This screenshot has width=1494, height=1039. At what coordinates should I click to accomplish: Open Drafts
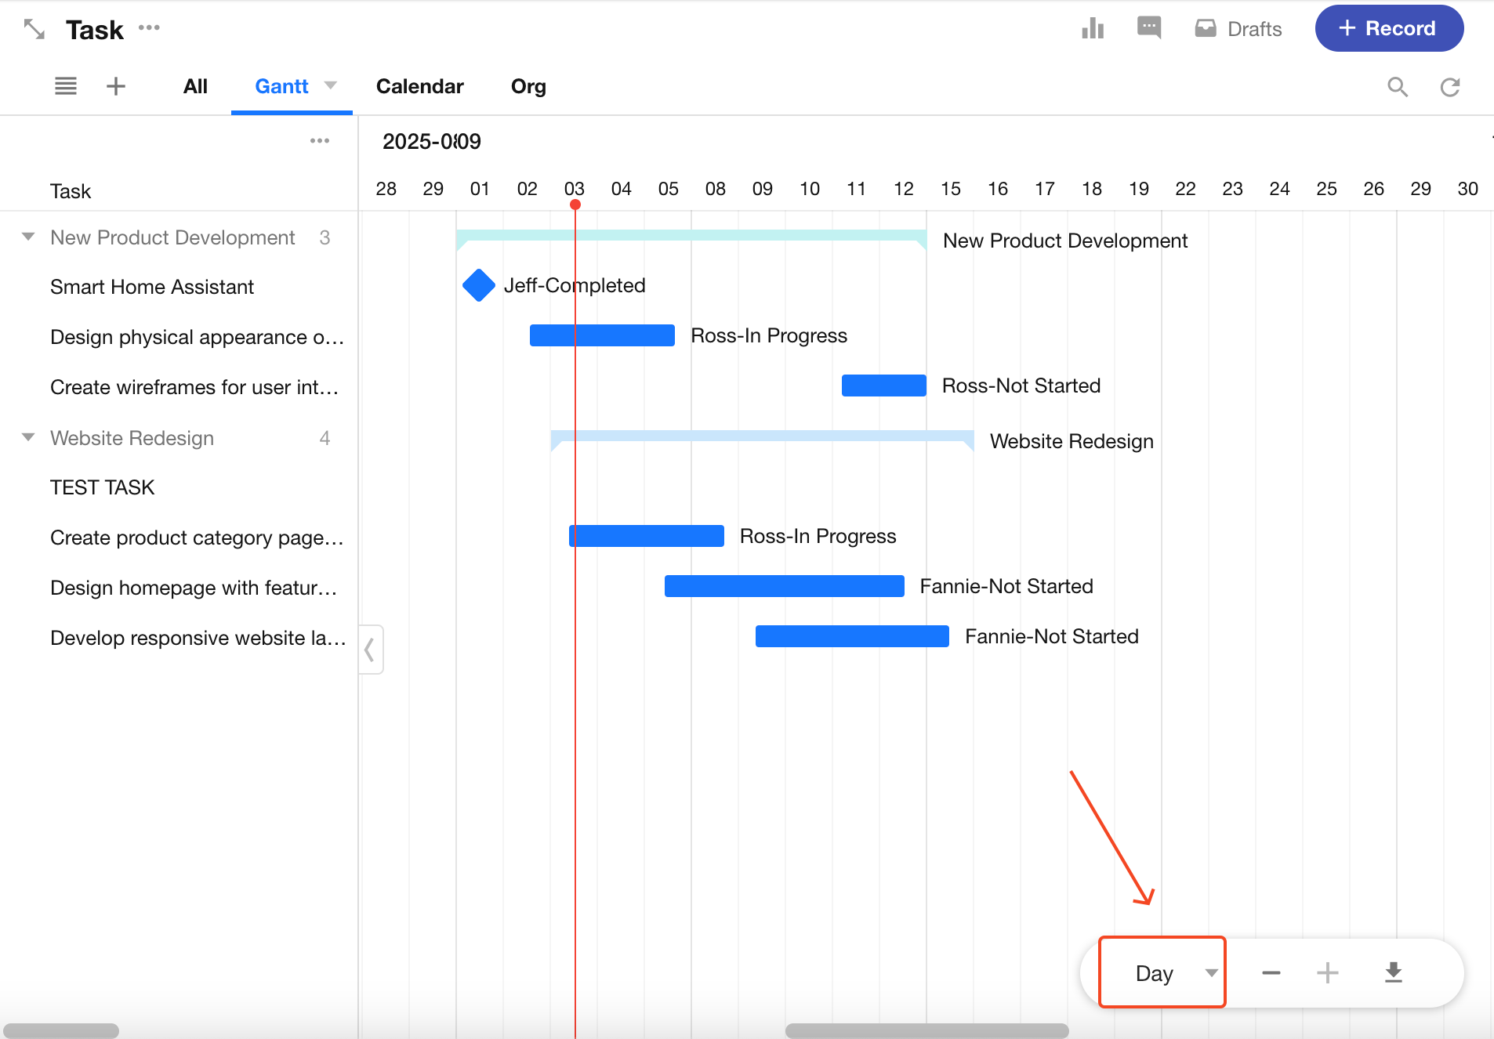(1238, 29)
